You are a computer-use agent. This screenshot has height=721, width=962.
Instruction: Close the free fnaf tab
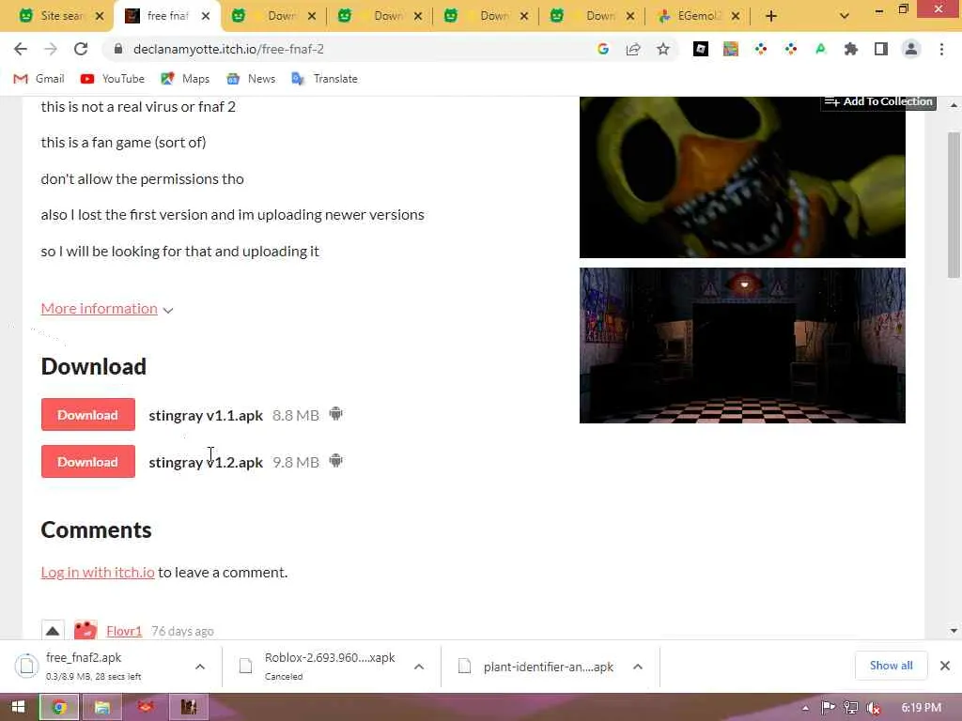tap(206, 16)
